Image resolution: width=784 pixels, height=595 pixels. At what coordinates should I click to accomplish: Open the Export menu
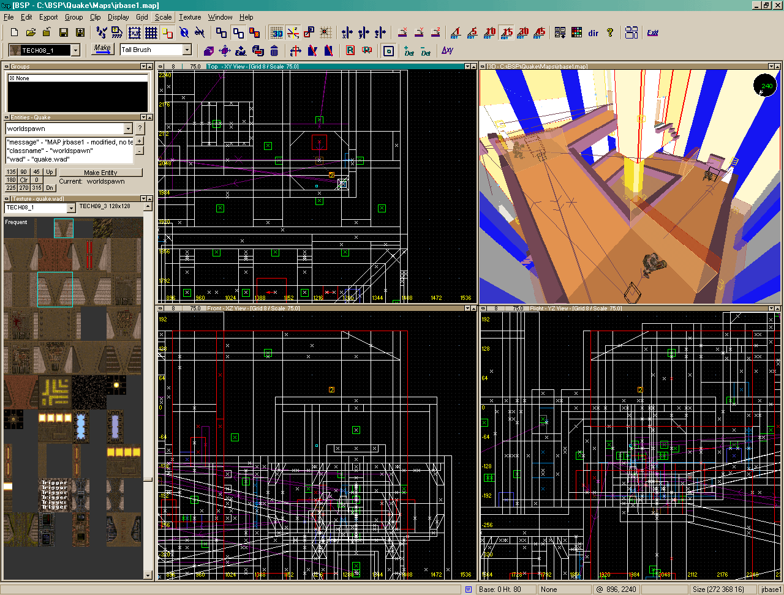coord(48,17)
